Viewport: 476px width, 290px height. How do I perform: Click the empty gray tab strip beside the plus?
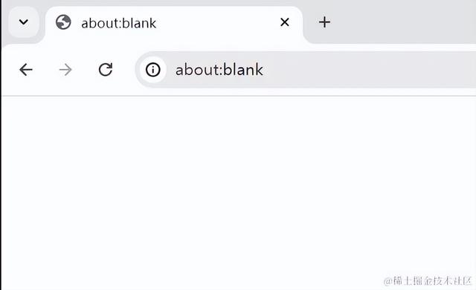click(x=404, y=22)
